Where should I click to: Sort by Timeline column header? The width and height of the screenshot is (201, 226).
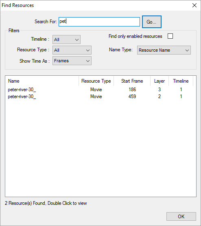click(x=181, y=81)
